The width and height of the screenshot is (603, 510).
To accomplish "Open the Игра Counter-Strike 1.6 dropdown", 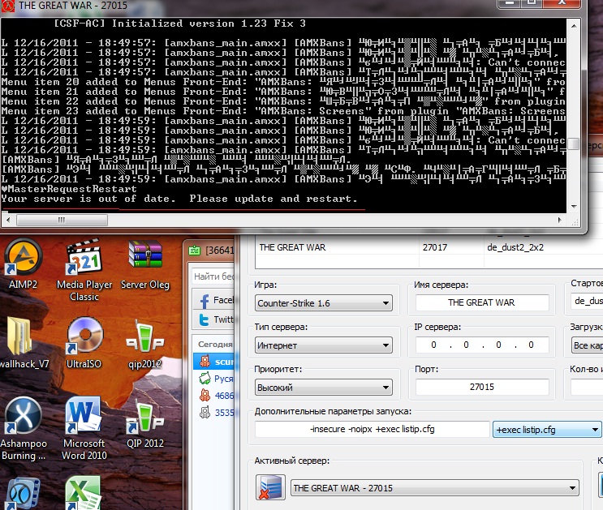I will coord(324,303).
